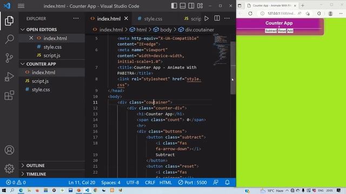Click weather 18°C Haze in taskbar
Screen dimensions: 346x194
click(271, 190)
